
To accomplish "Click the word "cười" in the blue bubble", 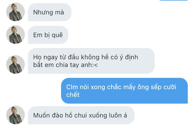I will tap(170, 87).
